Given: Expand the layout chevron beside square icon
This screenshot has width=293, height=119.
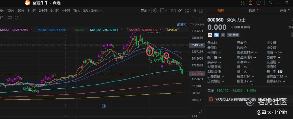Looking at the screenshot, I should (x=166, y=11).
